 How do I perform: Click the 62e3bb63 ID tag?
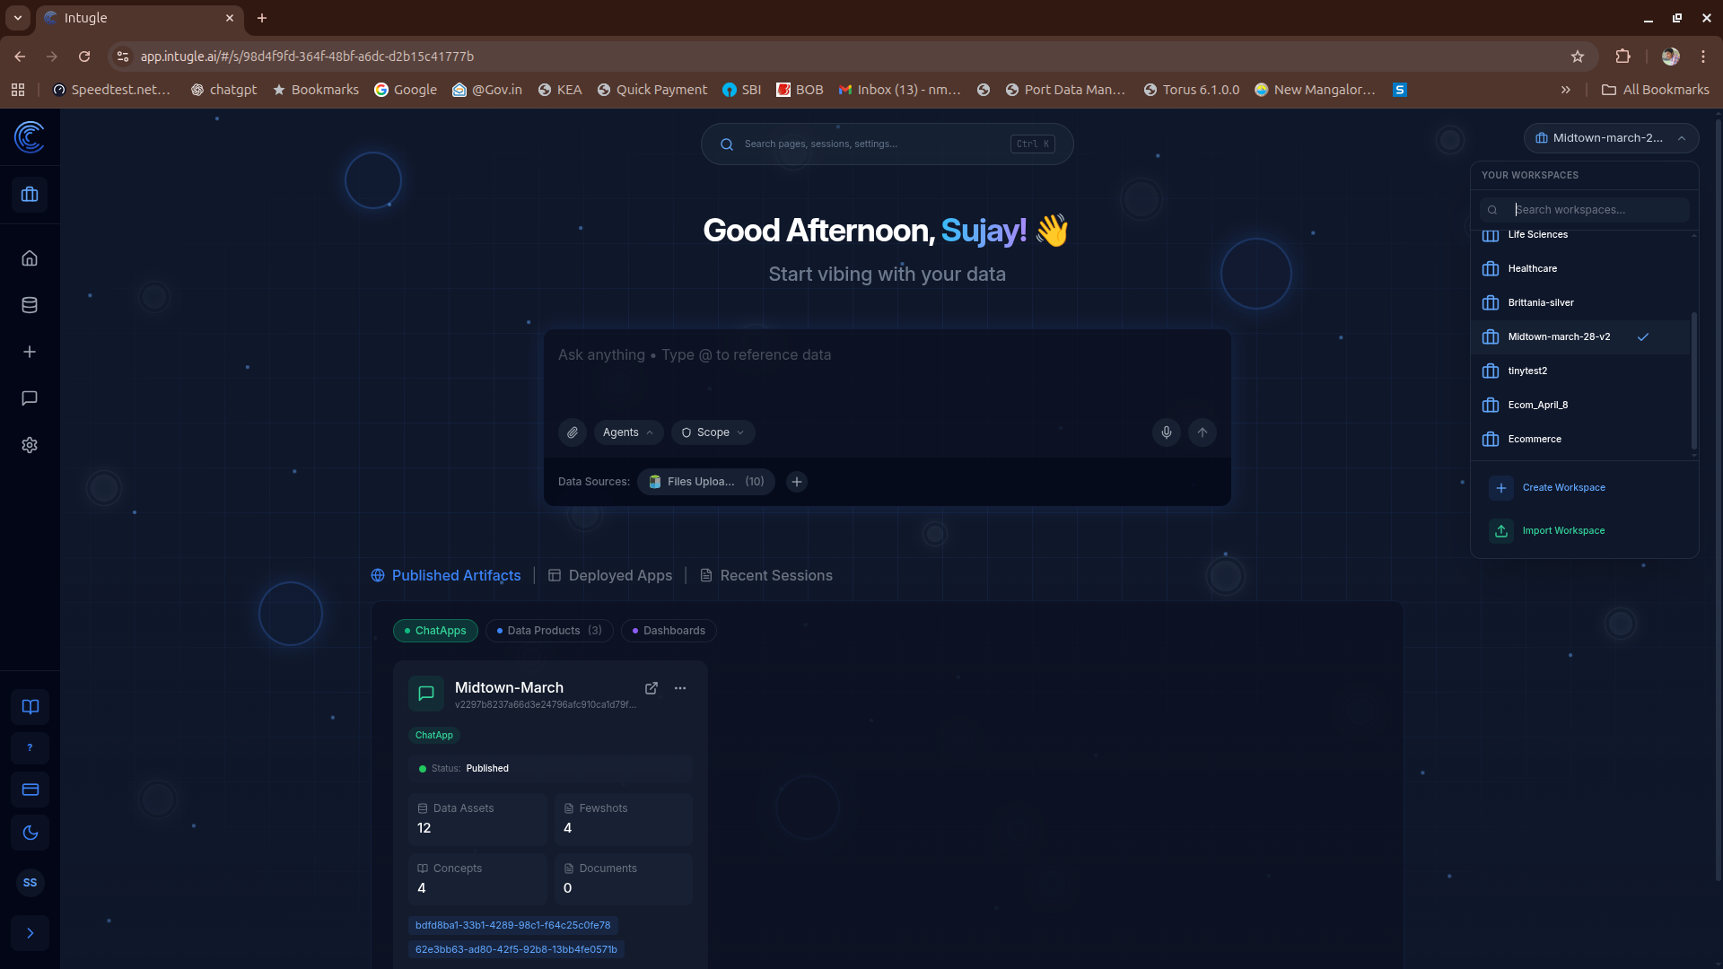click(516, 949)
